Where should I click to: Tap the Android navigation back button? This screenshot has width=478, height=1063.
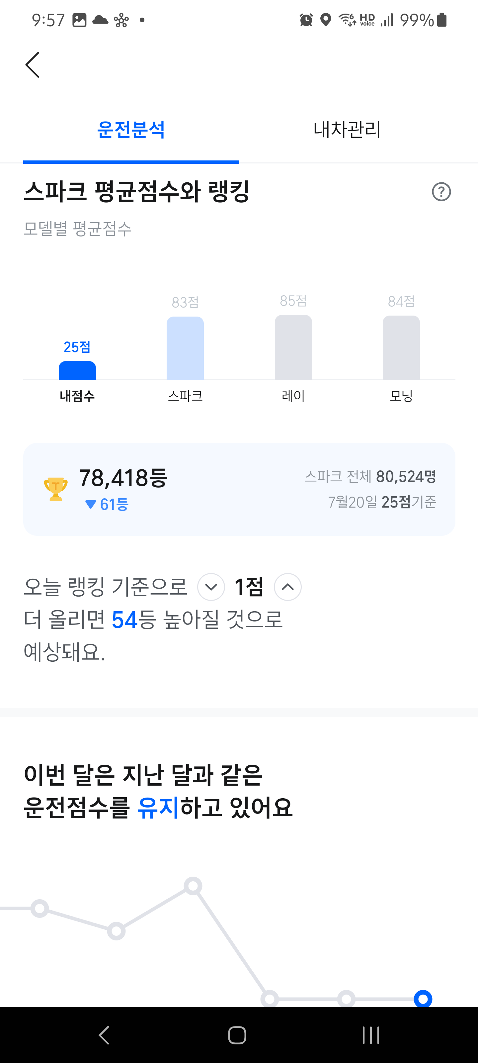pos(104,1035)
